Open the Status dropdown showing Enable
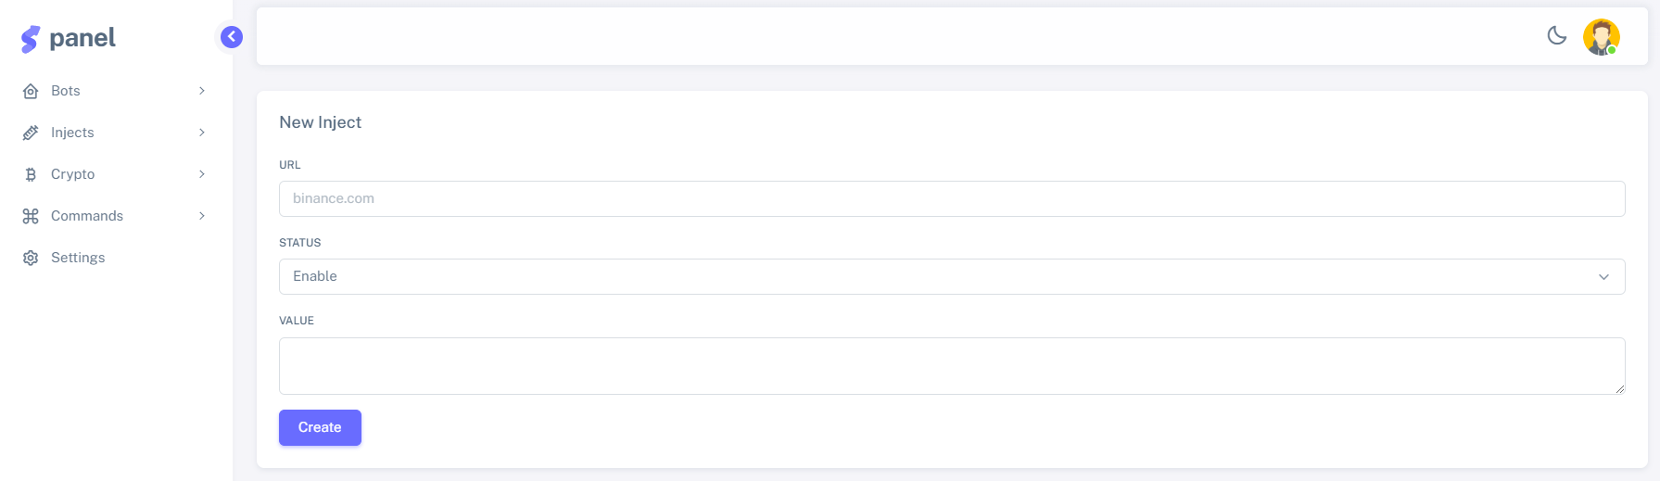This screenshot has height=481, width=1660. tap(952, 276)
